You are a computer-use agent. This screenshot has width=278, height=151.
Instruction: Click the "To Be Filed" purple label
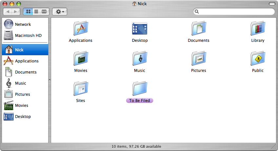pyautogui.click(x=140, y=100)
